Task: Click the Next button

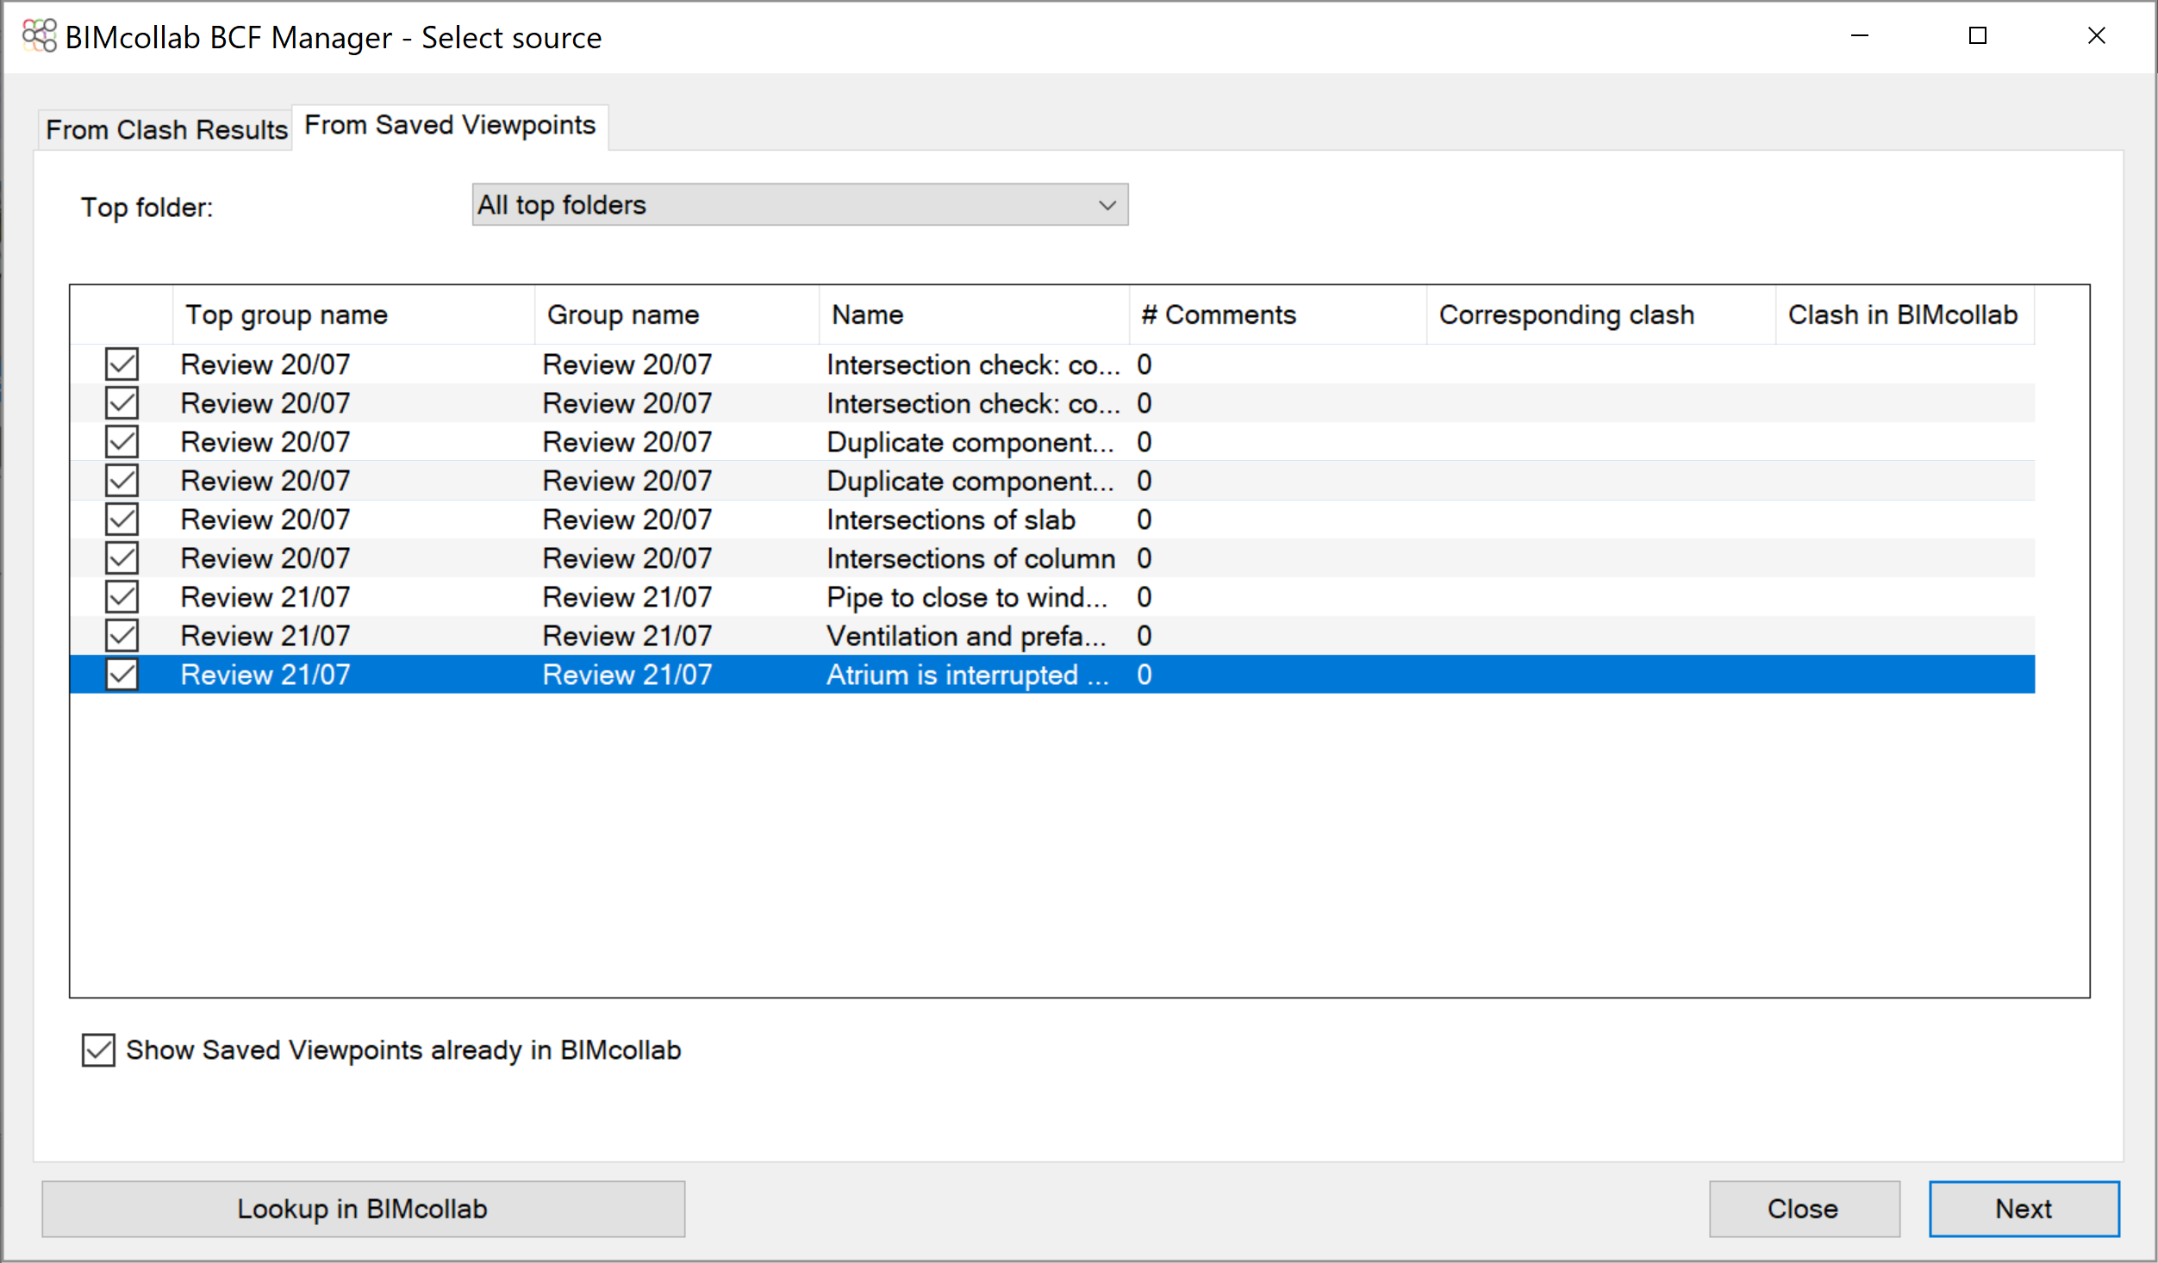Action: (2024, 1209)
